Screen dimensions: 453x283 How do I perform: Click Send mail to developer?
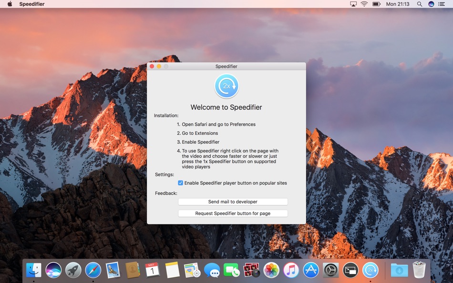pos(233,202)
